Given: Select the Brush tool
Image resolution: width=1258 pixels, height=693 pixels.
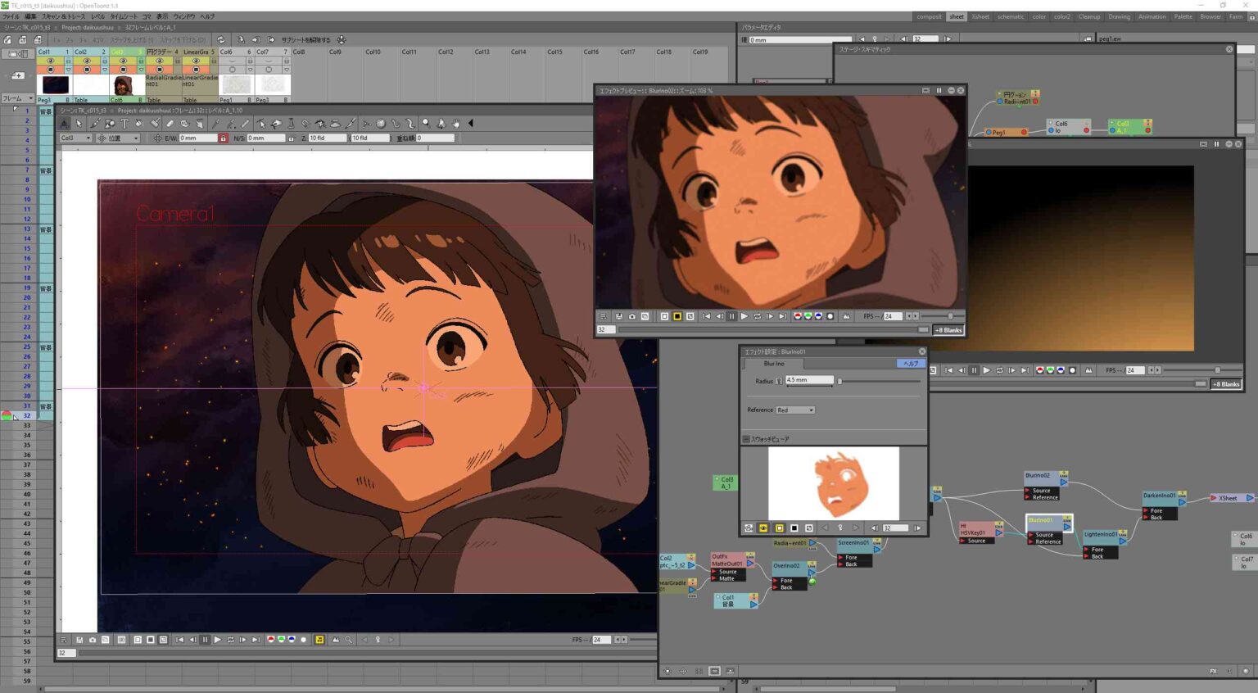Looking at the screenshot, I should (94, 124).
